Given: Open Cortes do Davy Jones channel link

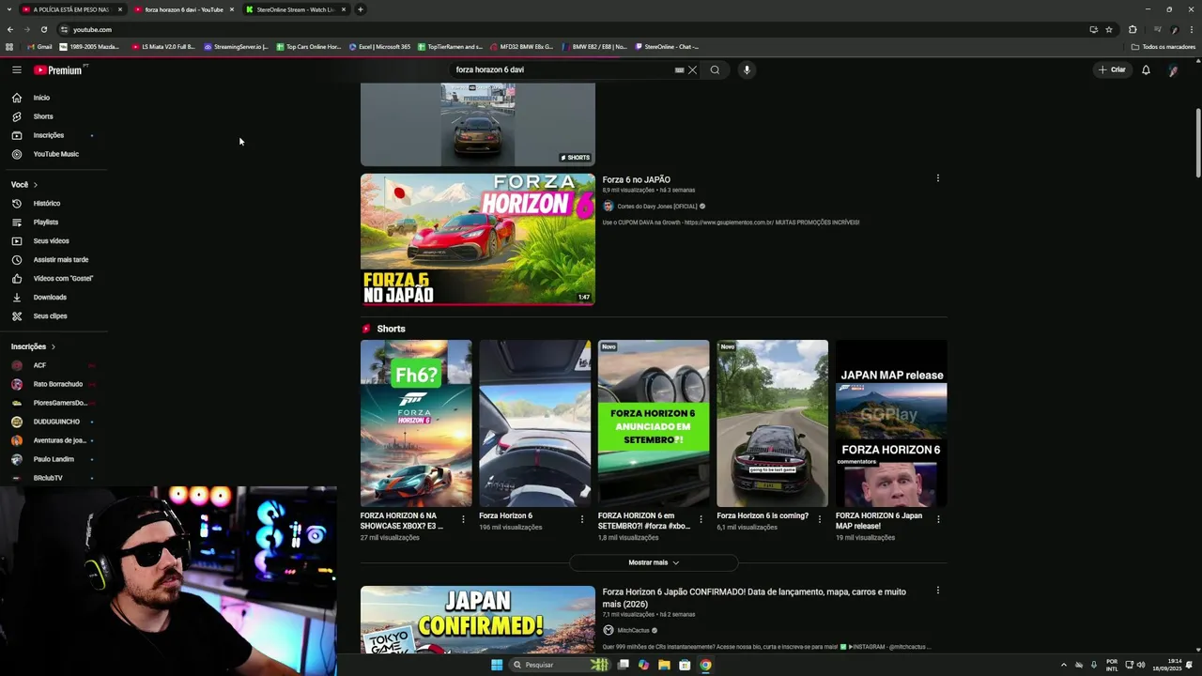Looking at the screenshot, I should (656, 207).
